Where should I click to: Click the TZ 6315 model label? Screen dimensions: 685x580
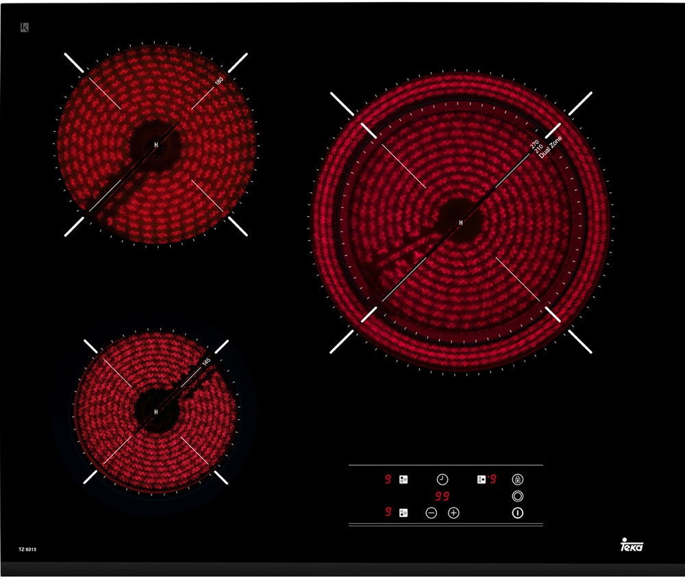28,550
